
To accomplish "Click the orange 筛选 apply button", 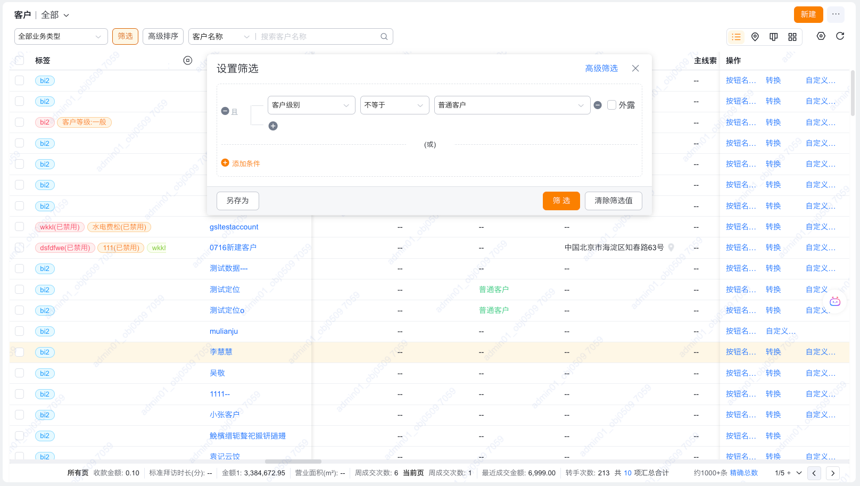I will tap(561, 201).
